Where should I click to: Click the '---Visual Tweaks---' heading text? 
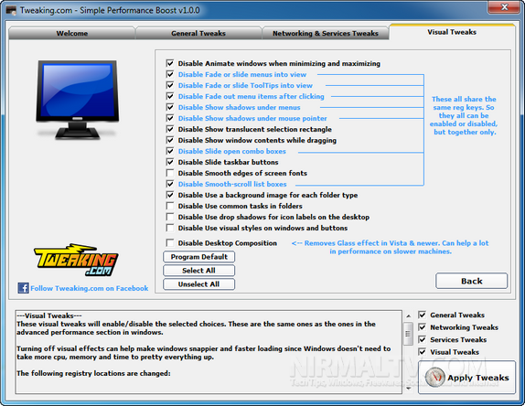pyautogui.click(x=49, y=315)
